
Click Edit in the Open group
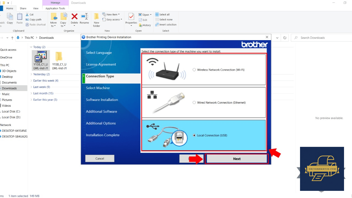(x=143, y=20)
